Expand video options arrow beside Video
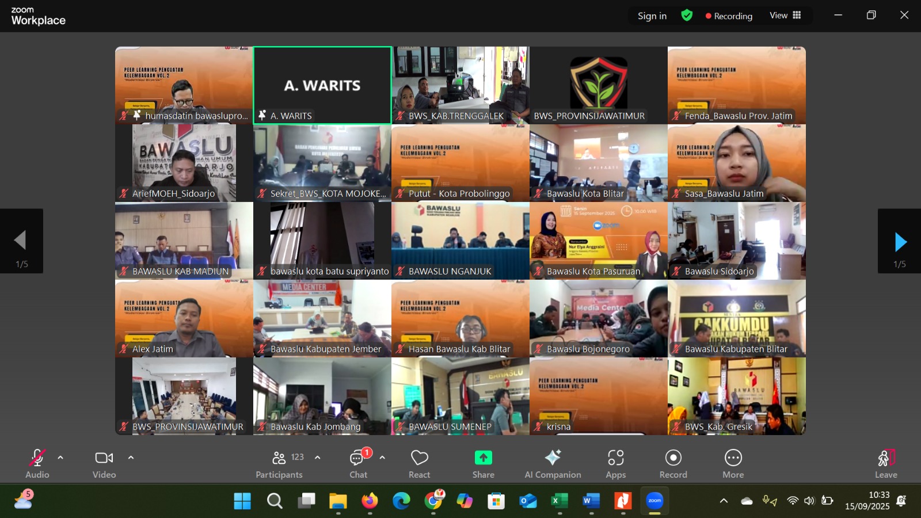 point(131,458)
